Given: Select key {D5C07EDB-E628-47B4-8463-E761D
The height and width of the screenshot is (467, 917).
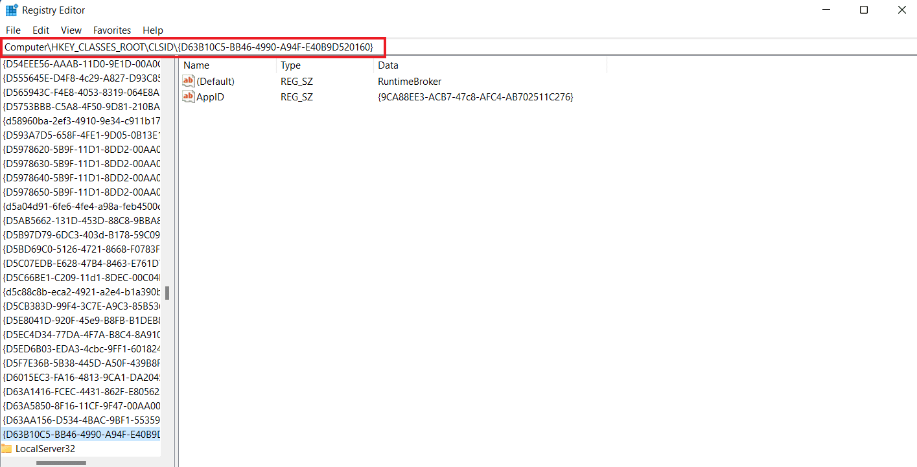Looking at the screenshot, I should [x=81, y=264].
